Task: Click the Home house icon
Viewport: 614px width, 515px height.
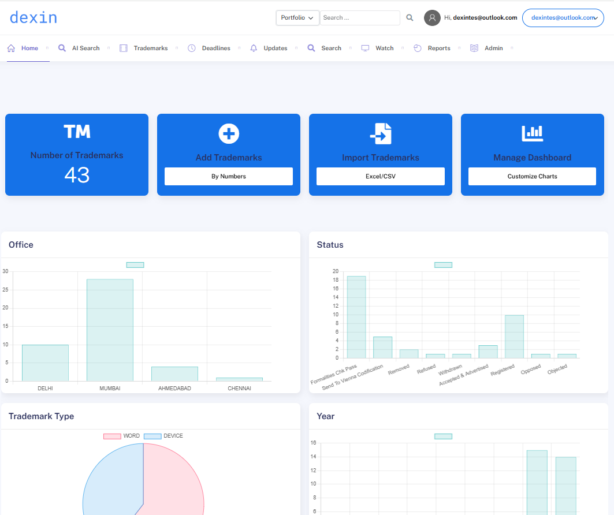Action: click(x=11, y=48)
